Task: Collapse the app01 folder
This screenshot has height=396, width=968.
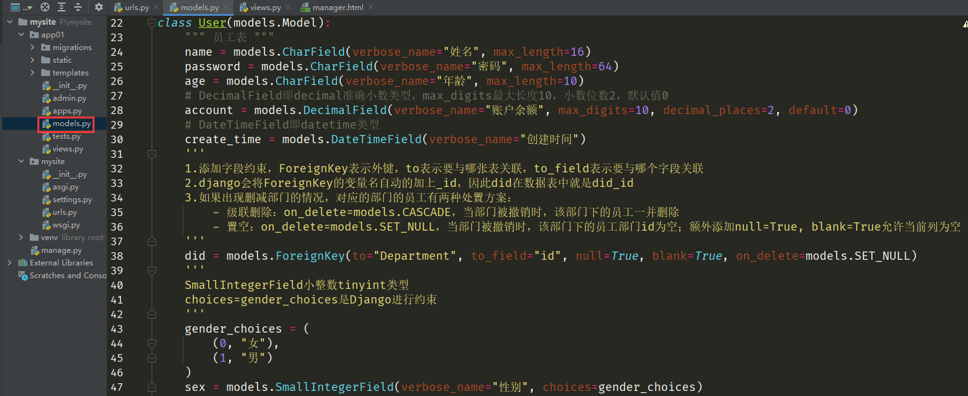Action: (22, 35)
